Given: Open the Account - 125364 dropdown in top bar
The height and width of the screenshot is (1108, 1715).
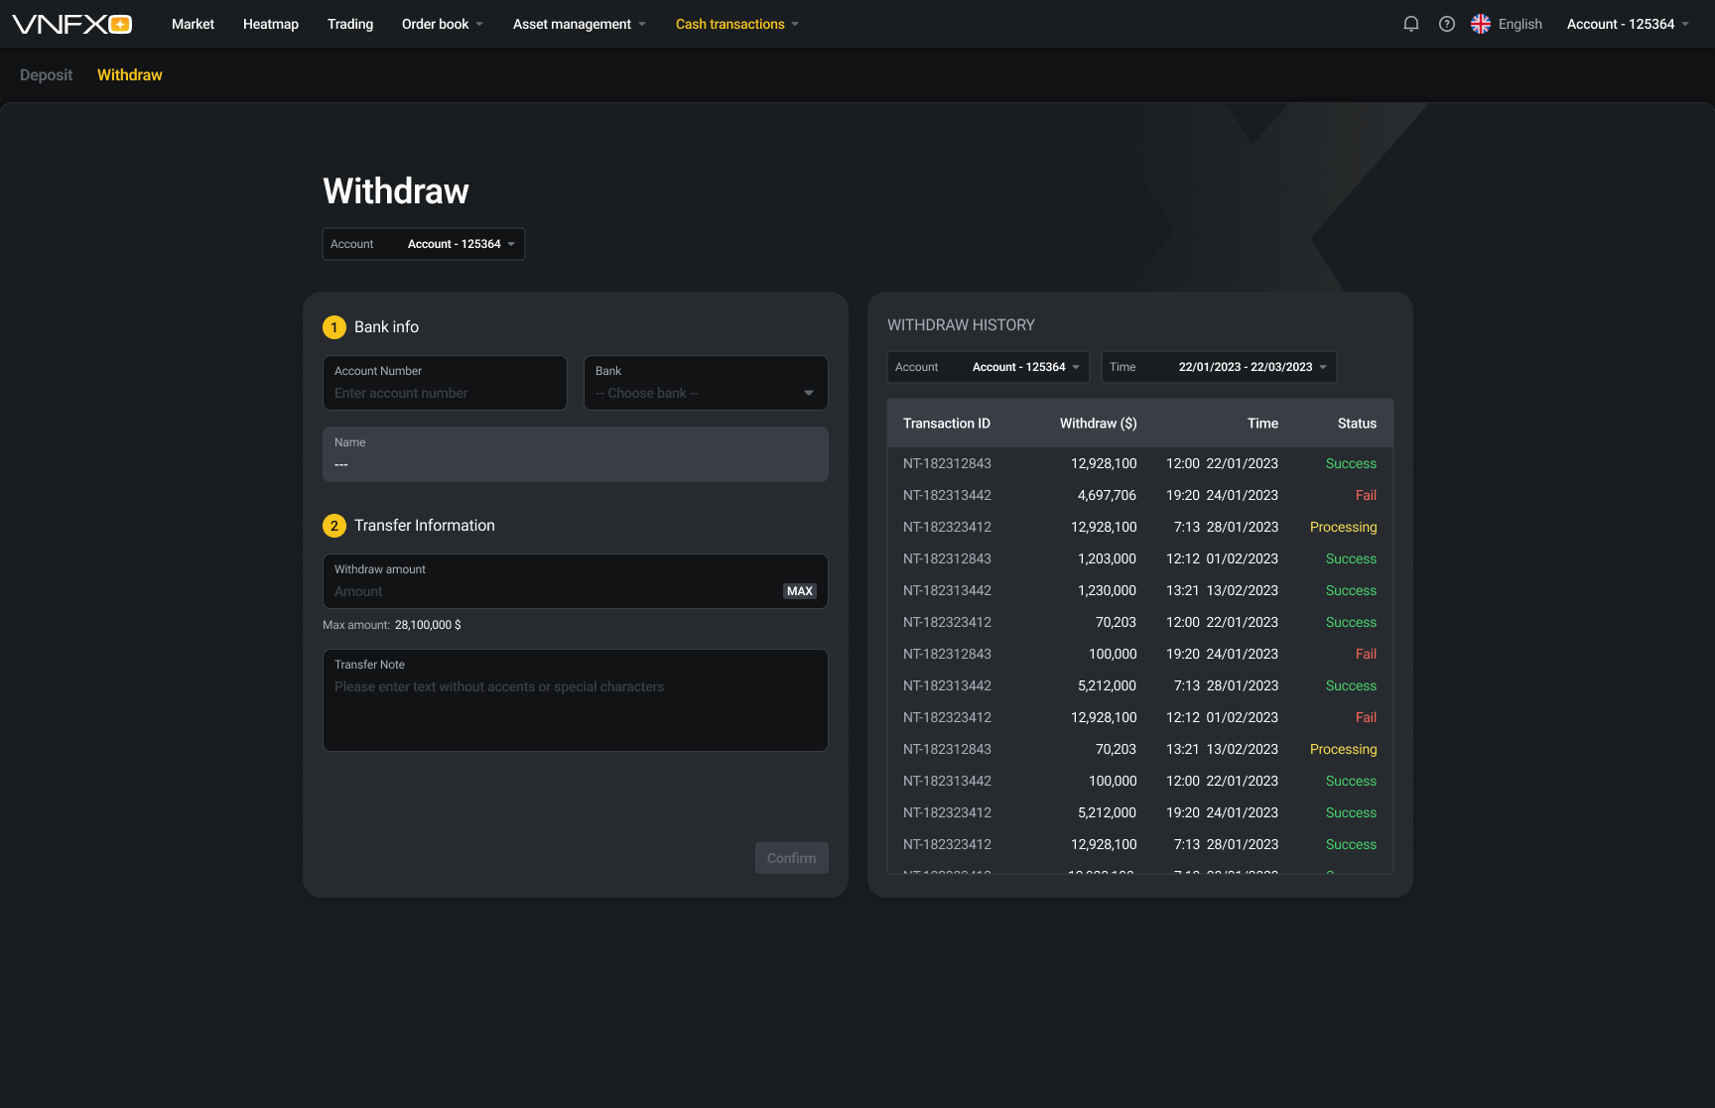Looking at the screenshot, I should coord(1626,23).
